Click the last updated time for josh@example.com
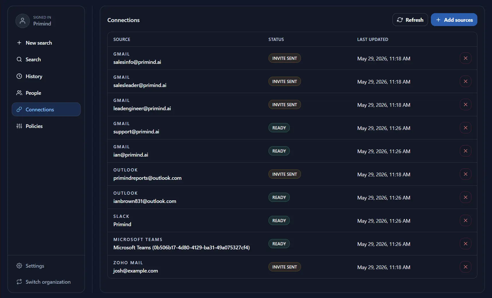This screenshot has width=492, height=298. click(x=384, y=267)
